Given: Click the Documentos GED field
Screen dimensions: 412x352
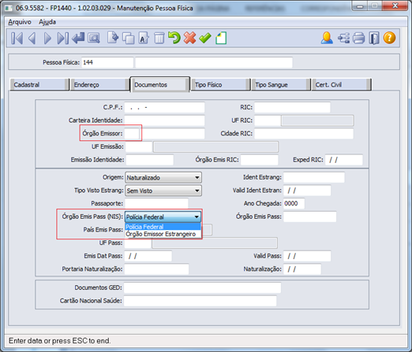Looking at the screenshot, I should [x=202, y=287].
